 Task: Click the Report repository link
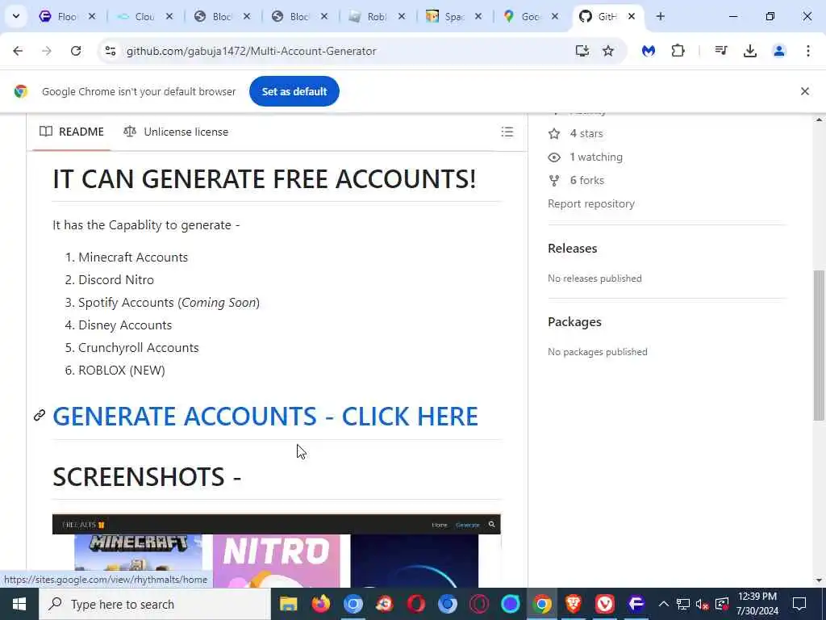(591, 203)
